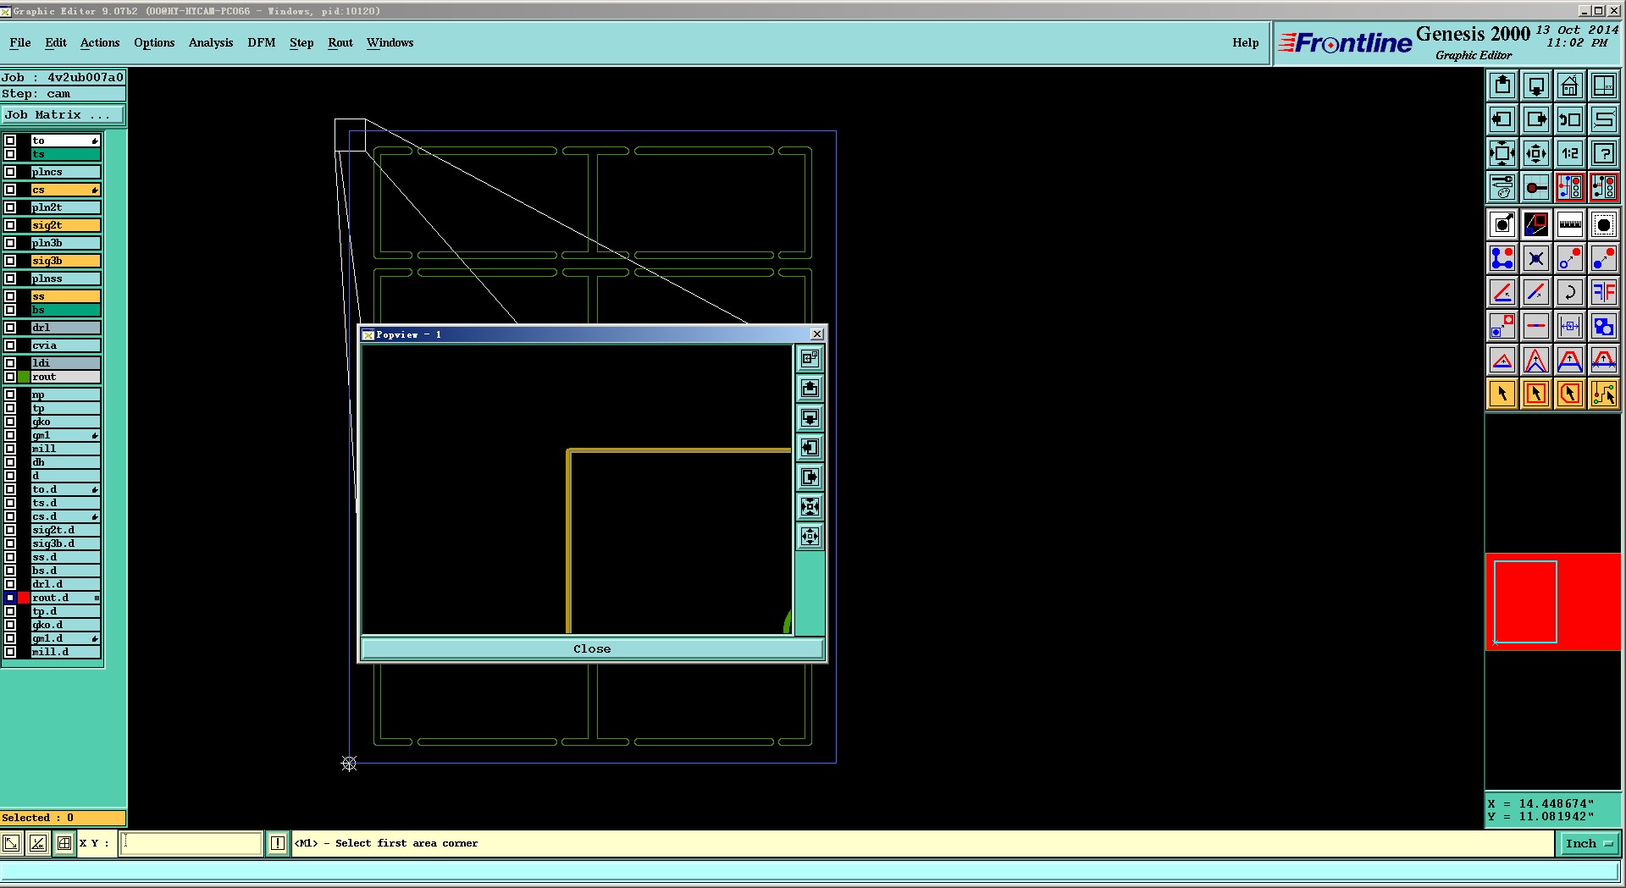Viewport: 1626px width, 888px height.
Task: Click the grid snap icon at bottom left
Action: tap(64, 843)
